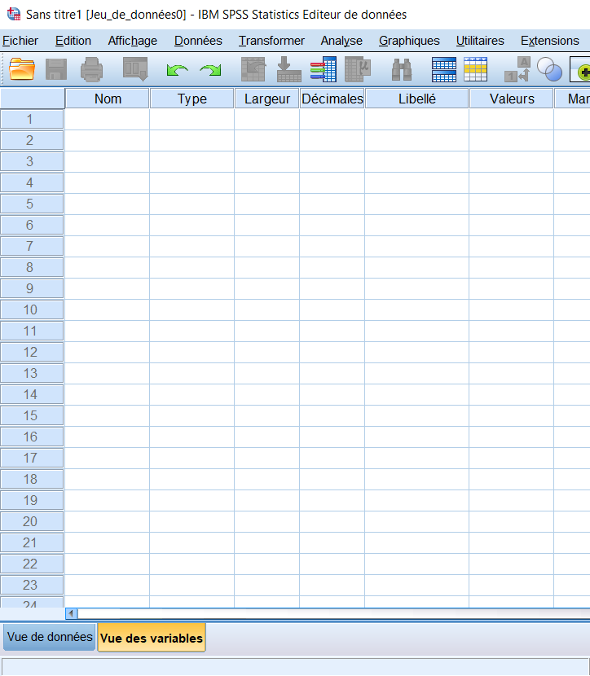This screenshot has width=590, height=676.
Task: Click the Print icon in toolbar
Action: pyautogui.click(x=91, y=69)
